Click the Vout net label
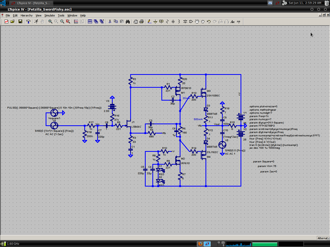This screenshot has height=247, width=330. pos(217,124)
